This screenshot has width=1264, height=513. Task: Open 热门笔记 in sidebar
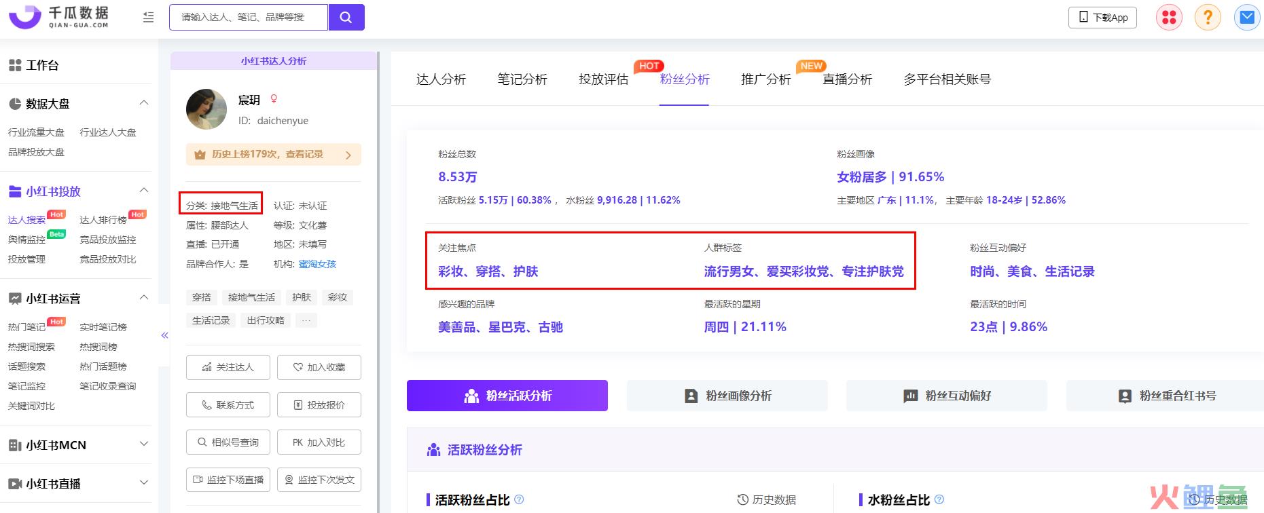[x=26, y=327]
